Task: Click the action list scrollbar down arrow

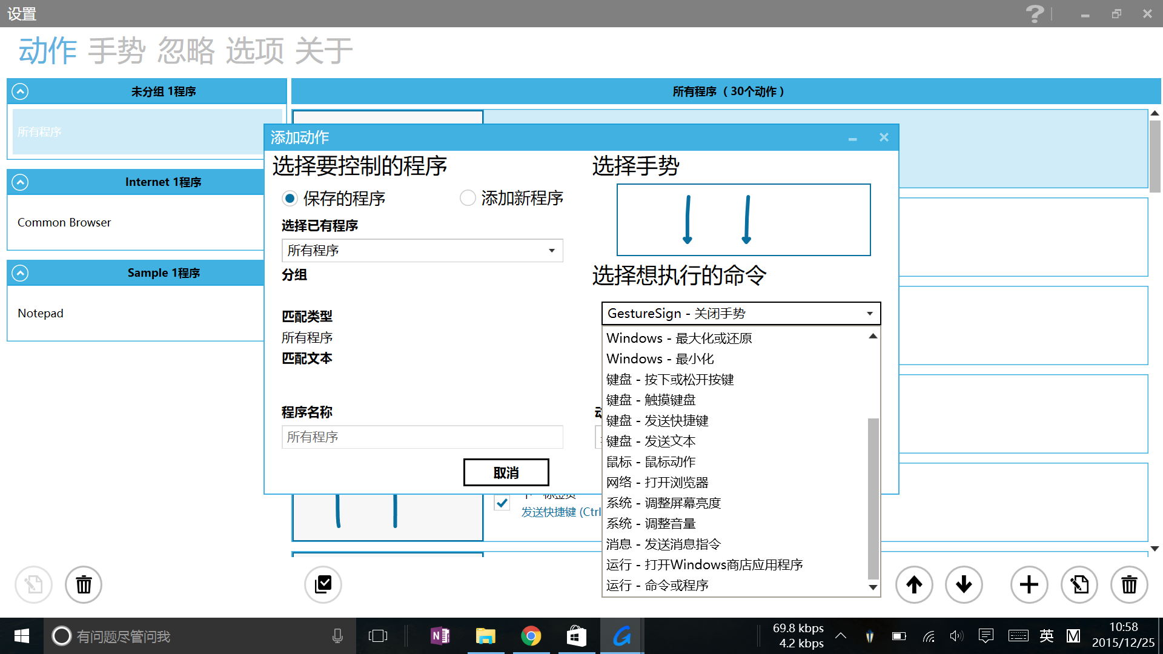Action: (1155, 549)
